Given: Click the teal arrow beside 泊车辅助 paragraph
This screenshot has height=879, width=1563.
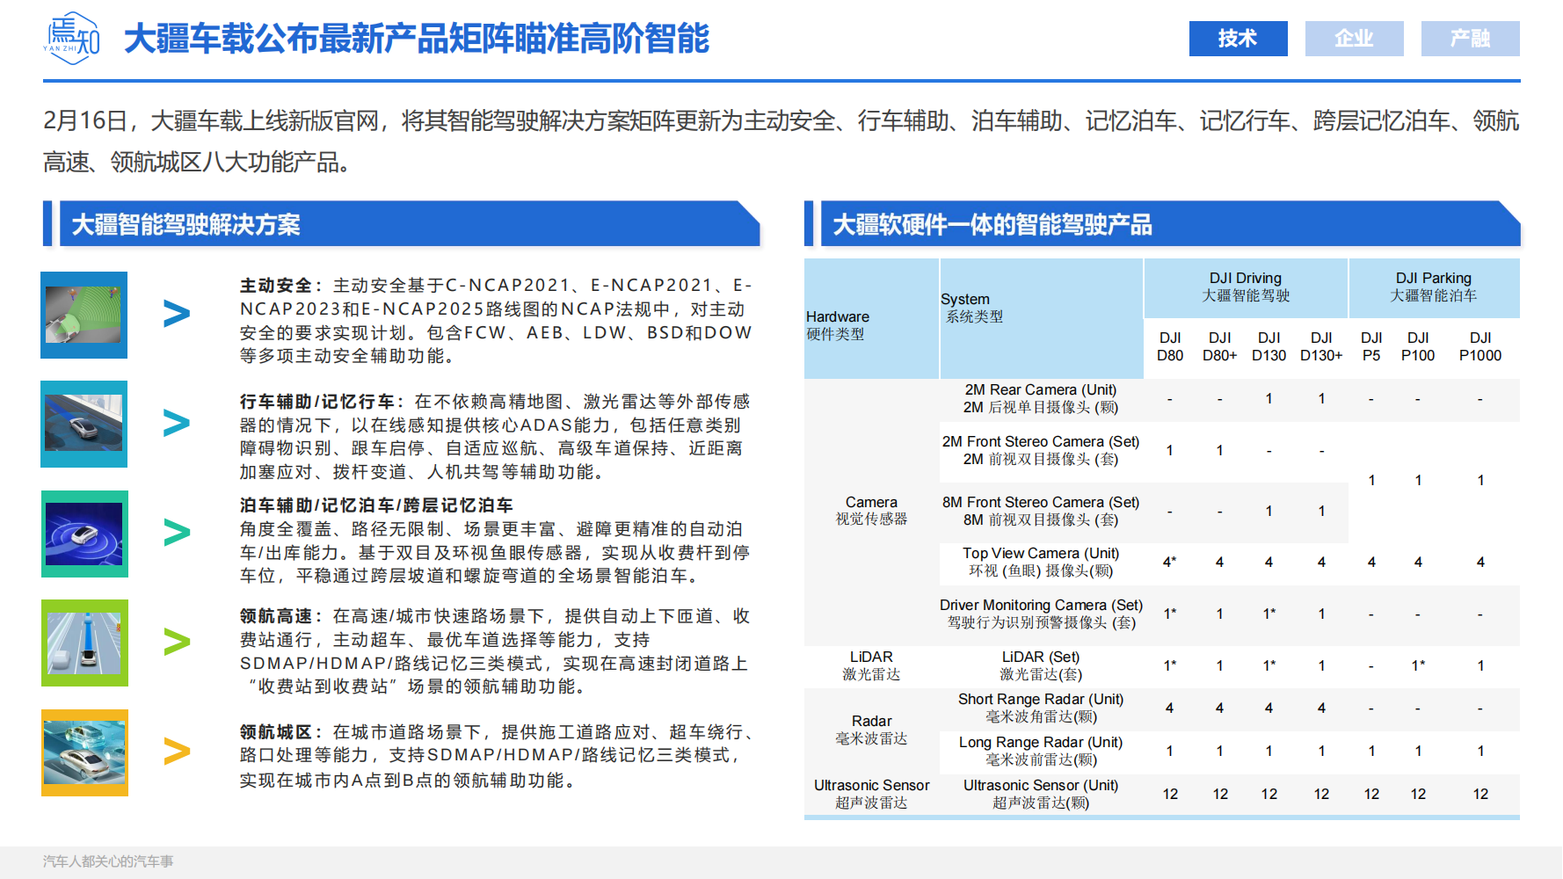Looking at the screenshot, I should click(x=177, y=533).
